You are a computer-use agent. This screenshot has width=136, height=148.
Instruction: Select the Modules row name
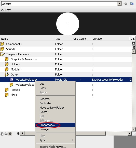pos(16,70)
